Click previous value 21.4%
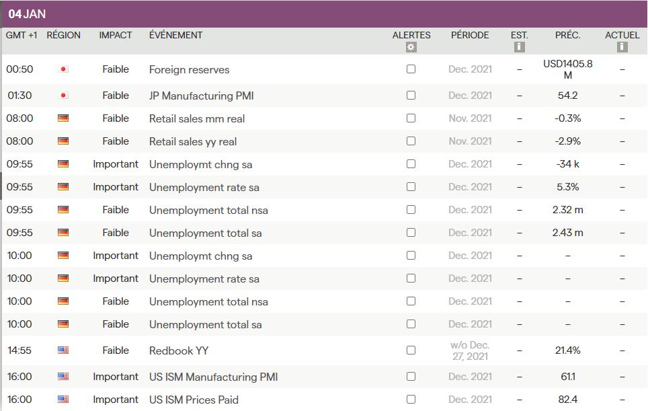 click(x=568, y=350)
